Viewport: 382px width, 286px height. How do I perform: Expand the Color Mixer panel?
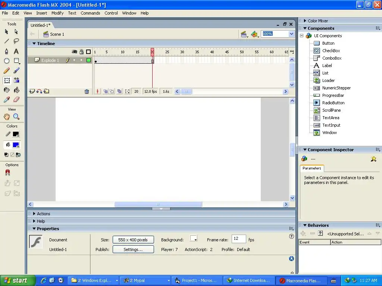305,21
